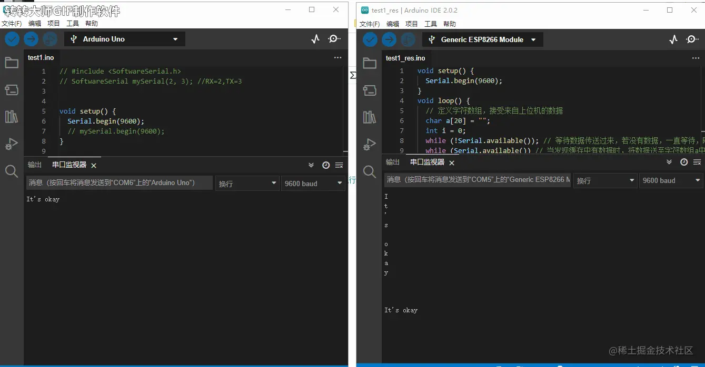Open the 9600 baud dropdown in test1_res window
The image size is (705, 367).
671,180
